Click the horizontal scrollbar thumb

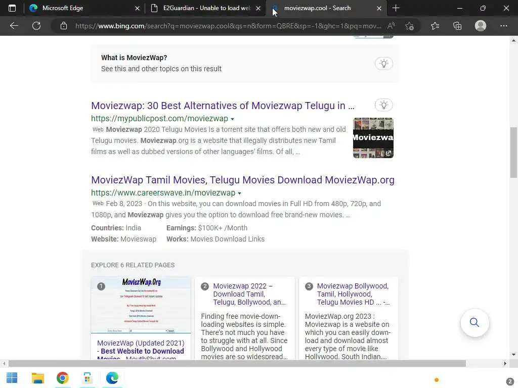[x=237, y=364]
